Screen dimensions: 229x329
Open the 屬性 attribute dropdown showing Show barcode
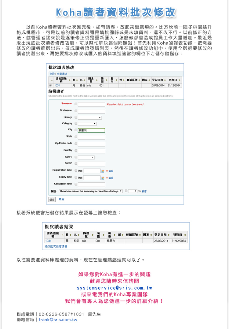point(91,191)
